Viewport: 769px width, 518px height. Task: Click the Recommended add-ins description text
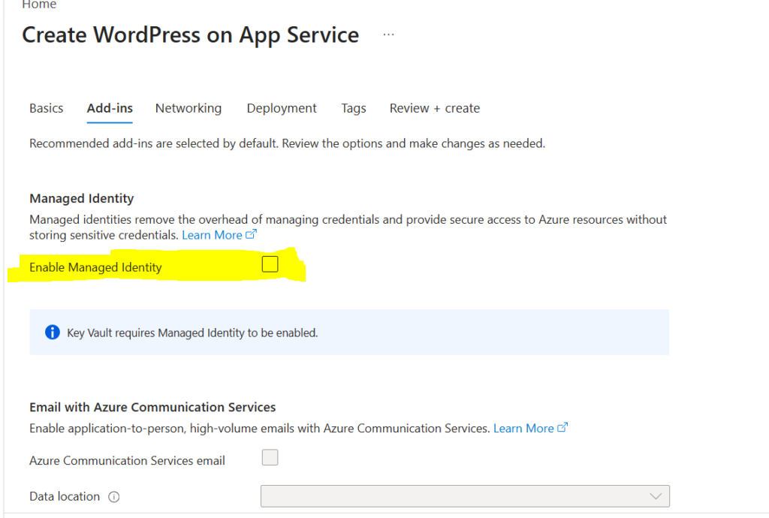(x=287, y=143)
